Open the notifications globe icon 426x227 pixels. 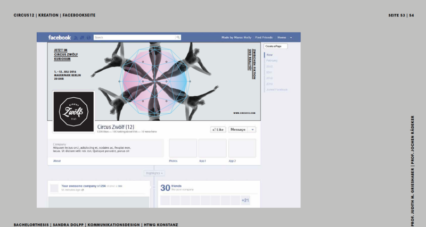pyautogui.click(x=88, y=38)
